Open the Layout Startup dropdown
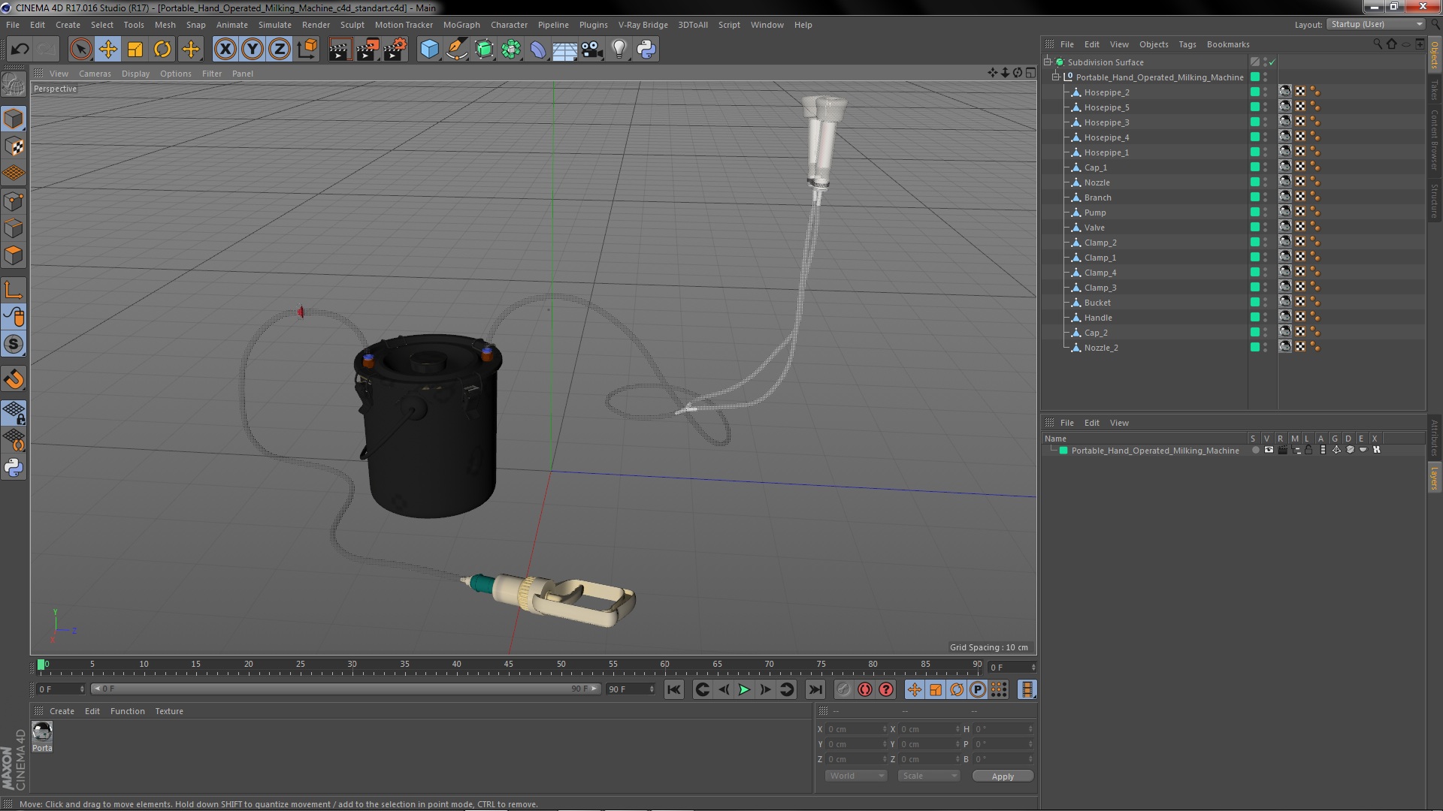 coord(1376,24)
